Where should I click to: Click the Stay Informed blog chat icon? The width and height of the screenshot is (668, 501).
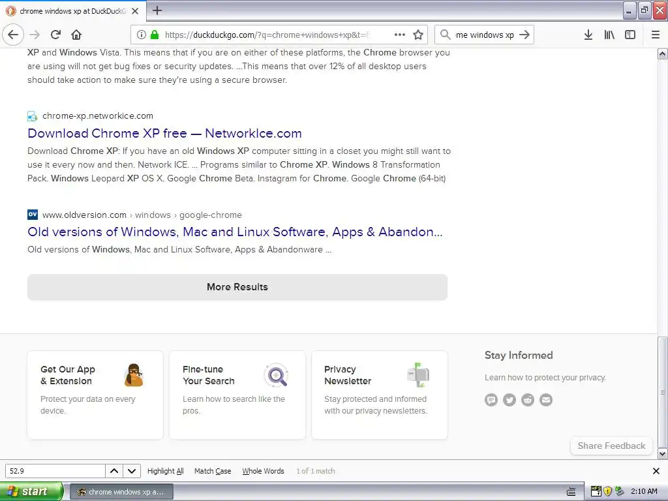click(491, 400)
